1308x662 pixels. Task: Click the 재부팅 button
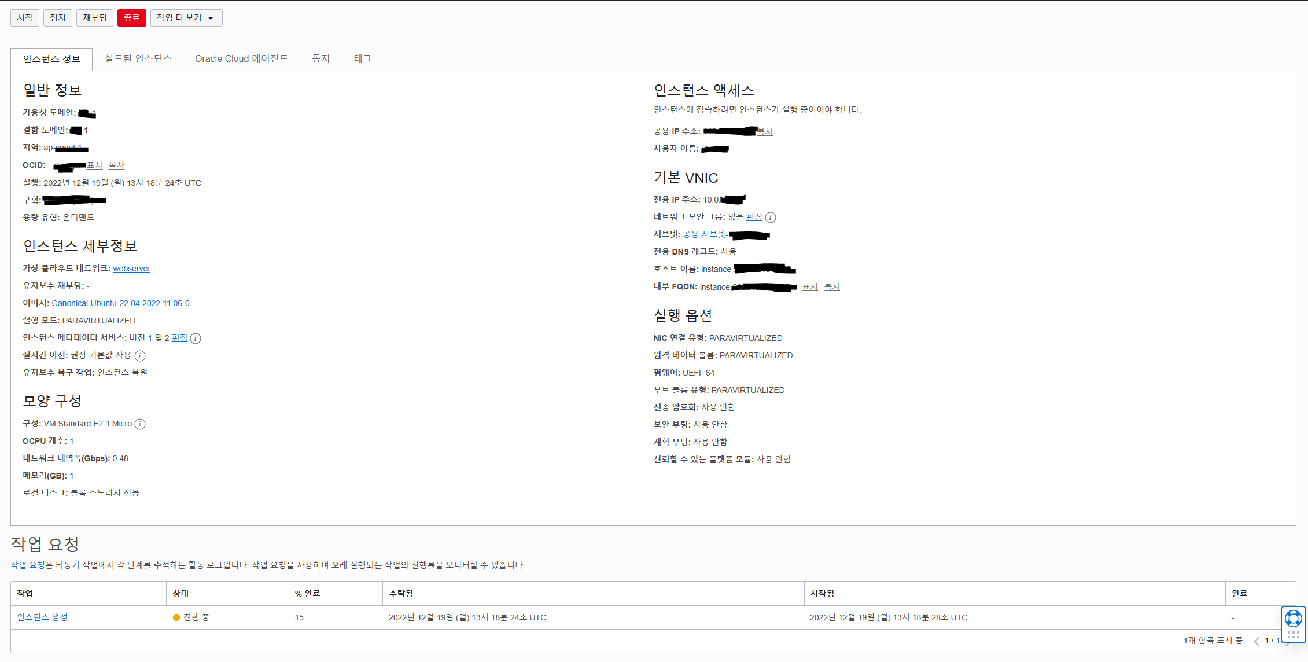pos(95,18)
